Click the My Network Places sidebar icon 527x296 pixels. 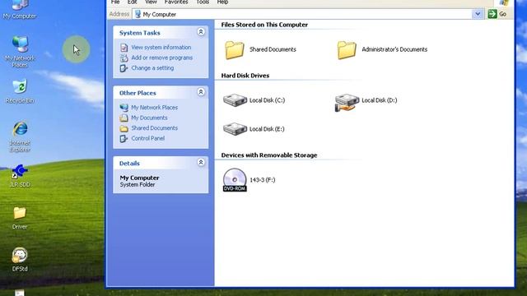pyautogui.click(x=124, y=108)
